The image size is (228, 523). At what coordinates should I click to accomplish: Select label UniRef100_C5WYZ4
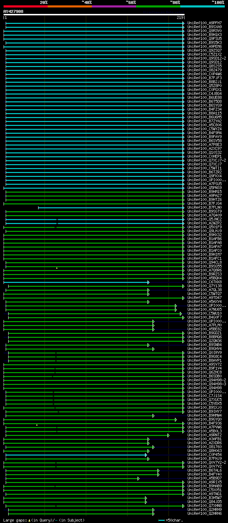coord(204,129)
